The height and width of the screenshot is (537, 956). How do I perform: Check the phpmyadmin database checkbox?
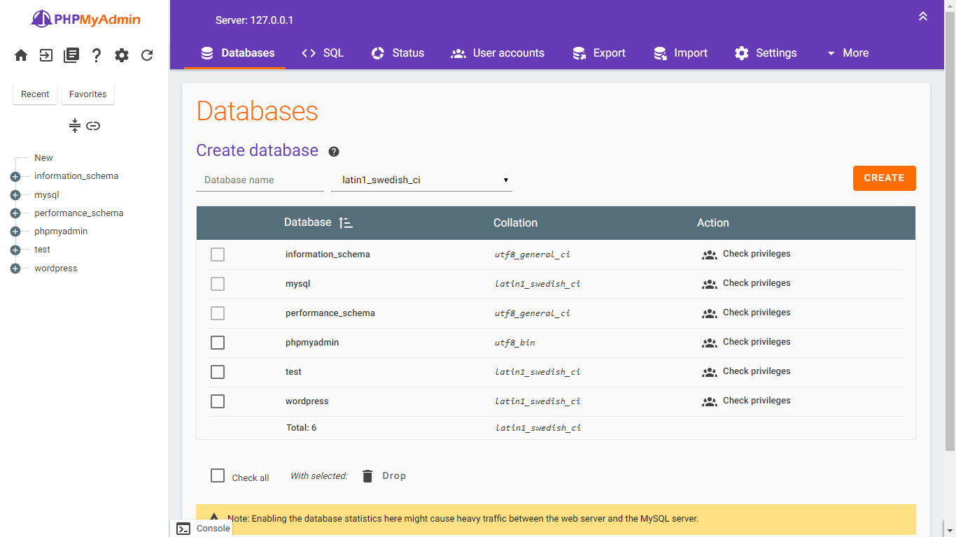click(x=218, y=343)
